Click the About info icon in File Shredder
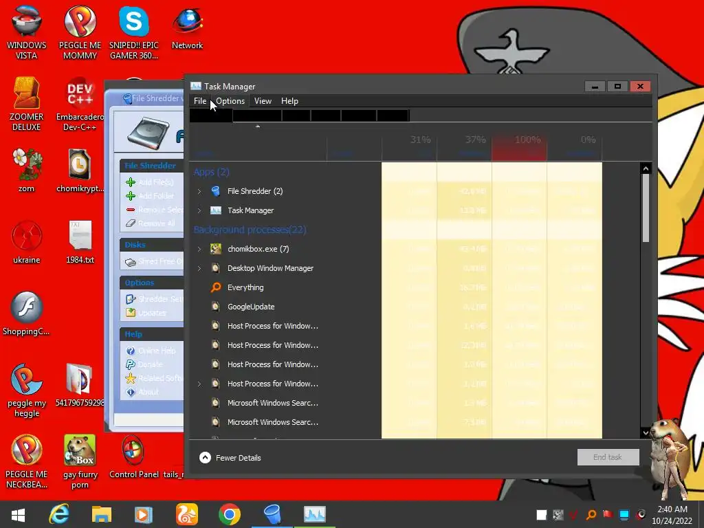Screen dimensions: 704x528 (x=131, y=392)
